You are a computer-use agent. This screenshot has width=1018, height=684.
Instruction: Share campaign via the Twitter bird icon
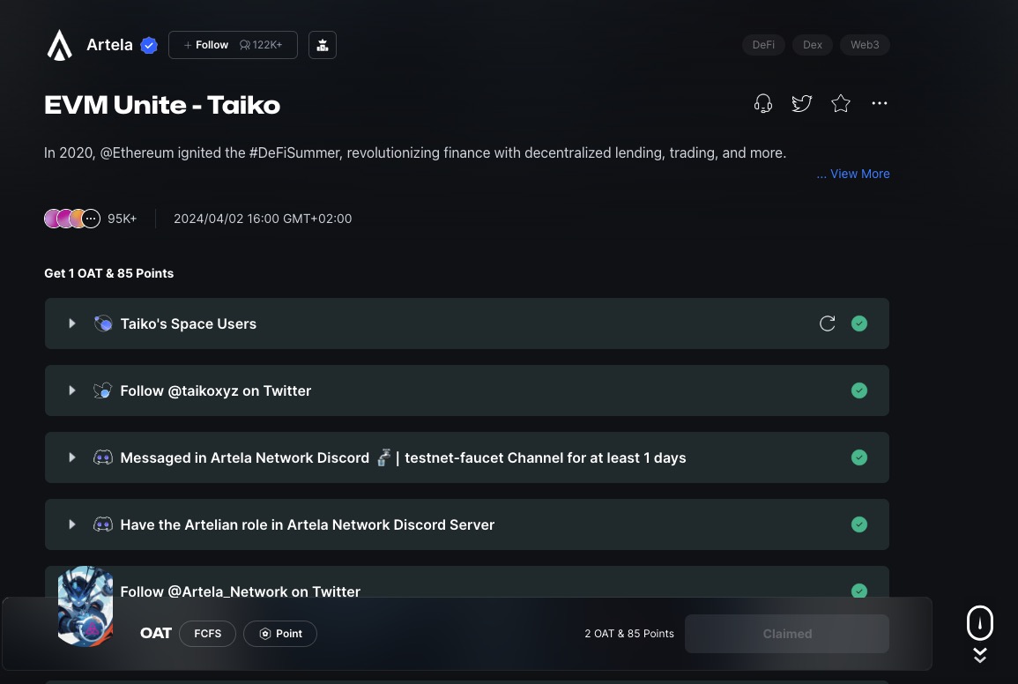point(801,104)
